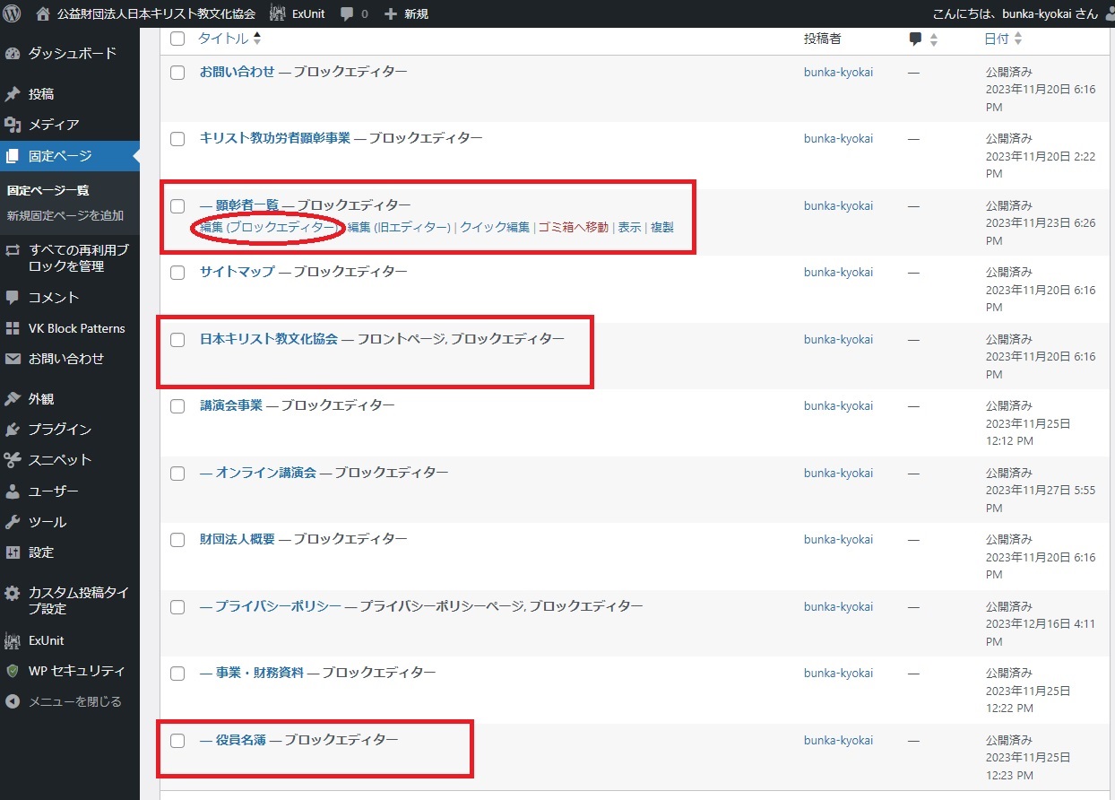Open the 外観 appearance menu
The width and height of the screenshot is (1115, 800).
point(41,399)
